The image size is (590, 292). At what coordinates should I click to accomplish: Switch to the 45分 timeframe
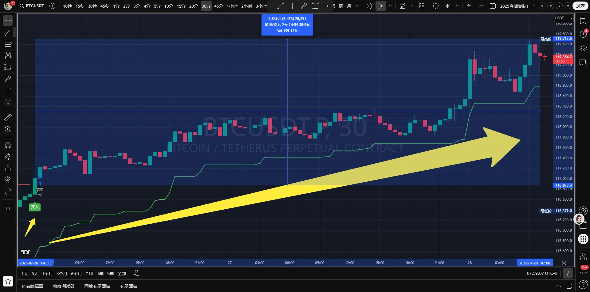point(218,6)
